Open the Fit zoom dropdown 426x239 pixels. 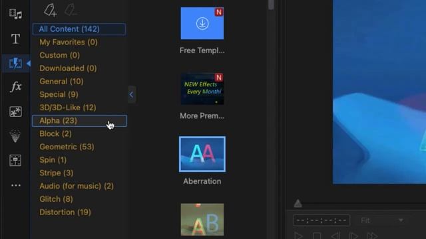(x=382, y=220)
